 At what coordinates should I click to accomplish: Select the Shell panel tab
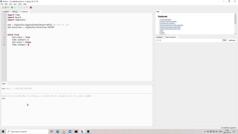(x=4, y=84)
